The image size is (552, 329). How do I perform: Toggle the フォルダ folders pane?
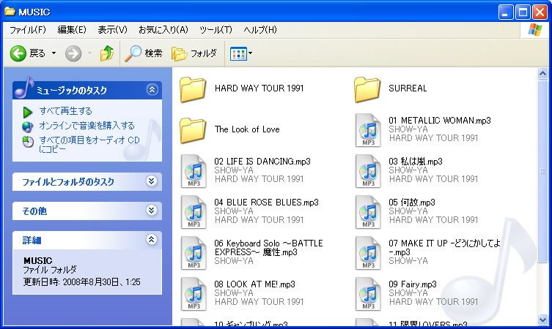click(x=194, y=53)
